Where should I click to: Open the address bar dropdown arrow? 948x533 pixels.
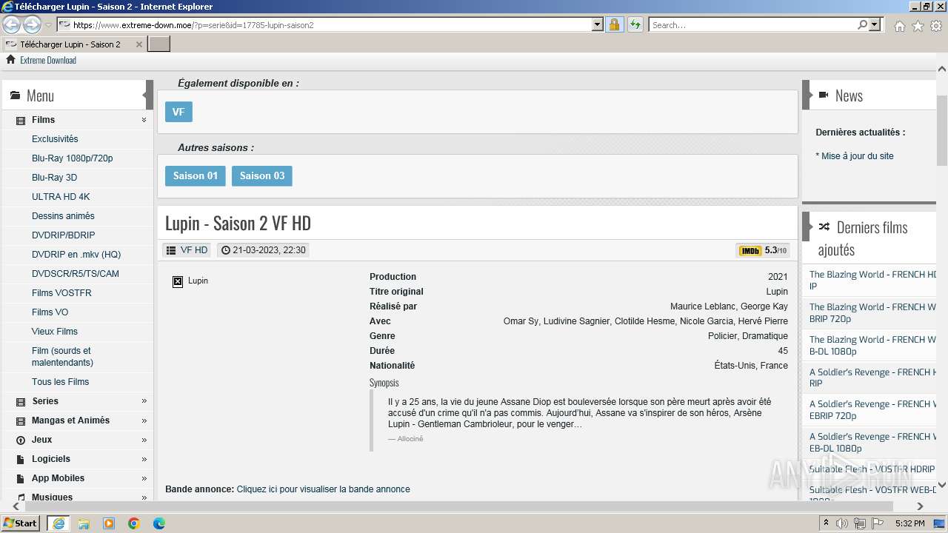tap(598, 25)
